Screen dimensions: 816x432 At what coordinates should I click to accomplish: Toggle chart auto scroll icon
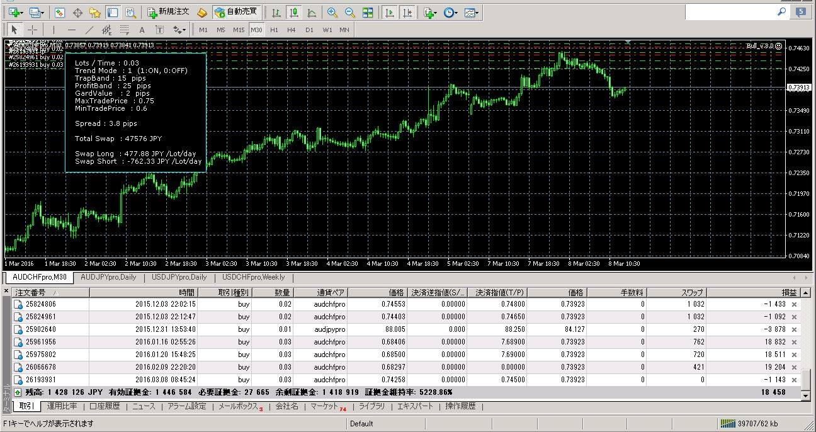(390, 12)
